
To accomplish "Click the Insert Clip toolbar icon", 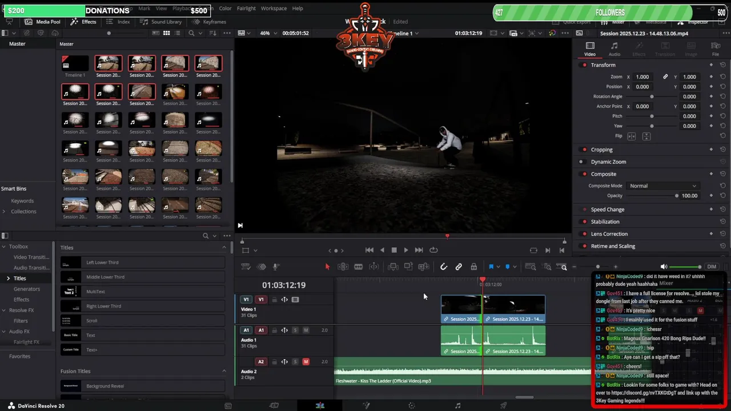I will tap(393, 267).
